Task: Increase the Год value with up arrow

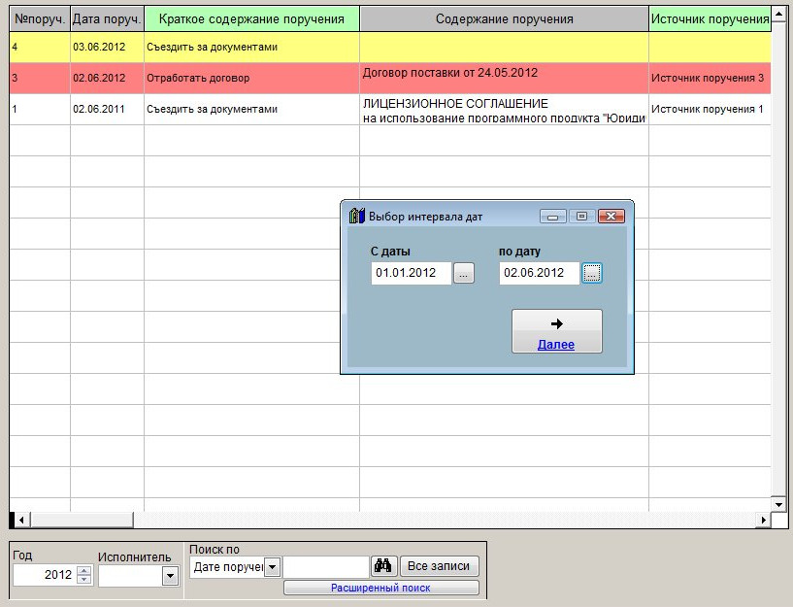Action: (83, 570)
